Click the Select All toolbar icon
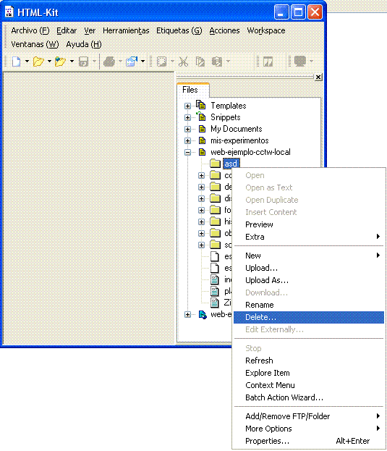This screenshot has height=451, width=387. (161, 62)
